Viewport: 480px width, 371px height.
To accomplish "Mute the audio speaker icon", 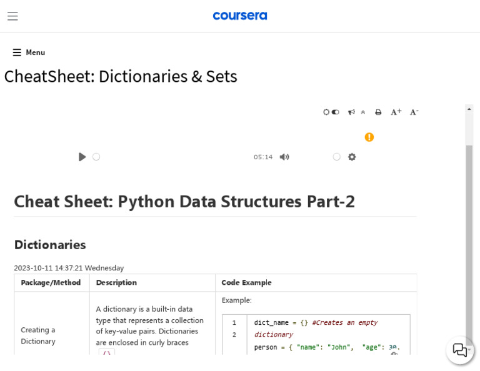I will [284, 157].
